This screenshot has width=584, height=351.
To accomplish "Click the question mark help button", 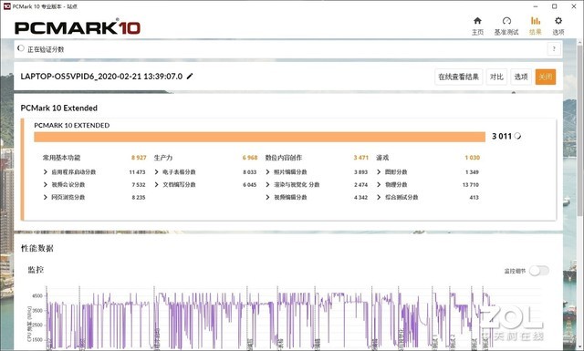I will tap(554, 48).
